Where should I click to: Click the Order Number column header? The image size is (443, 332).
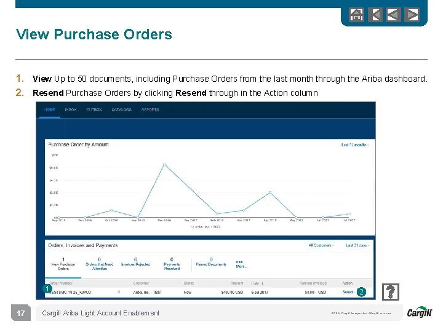click(61, 283)
